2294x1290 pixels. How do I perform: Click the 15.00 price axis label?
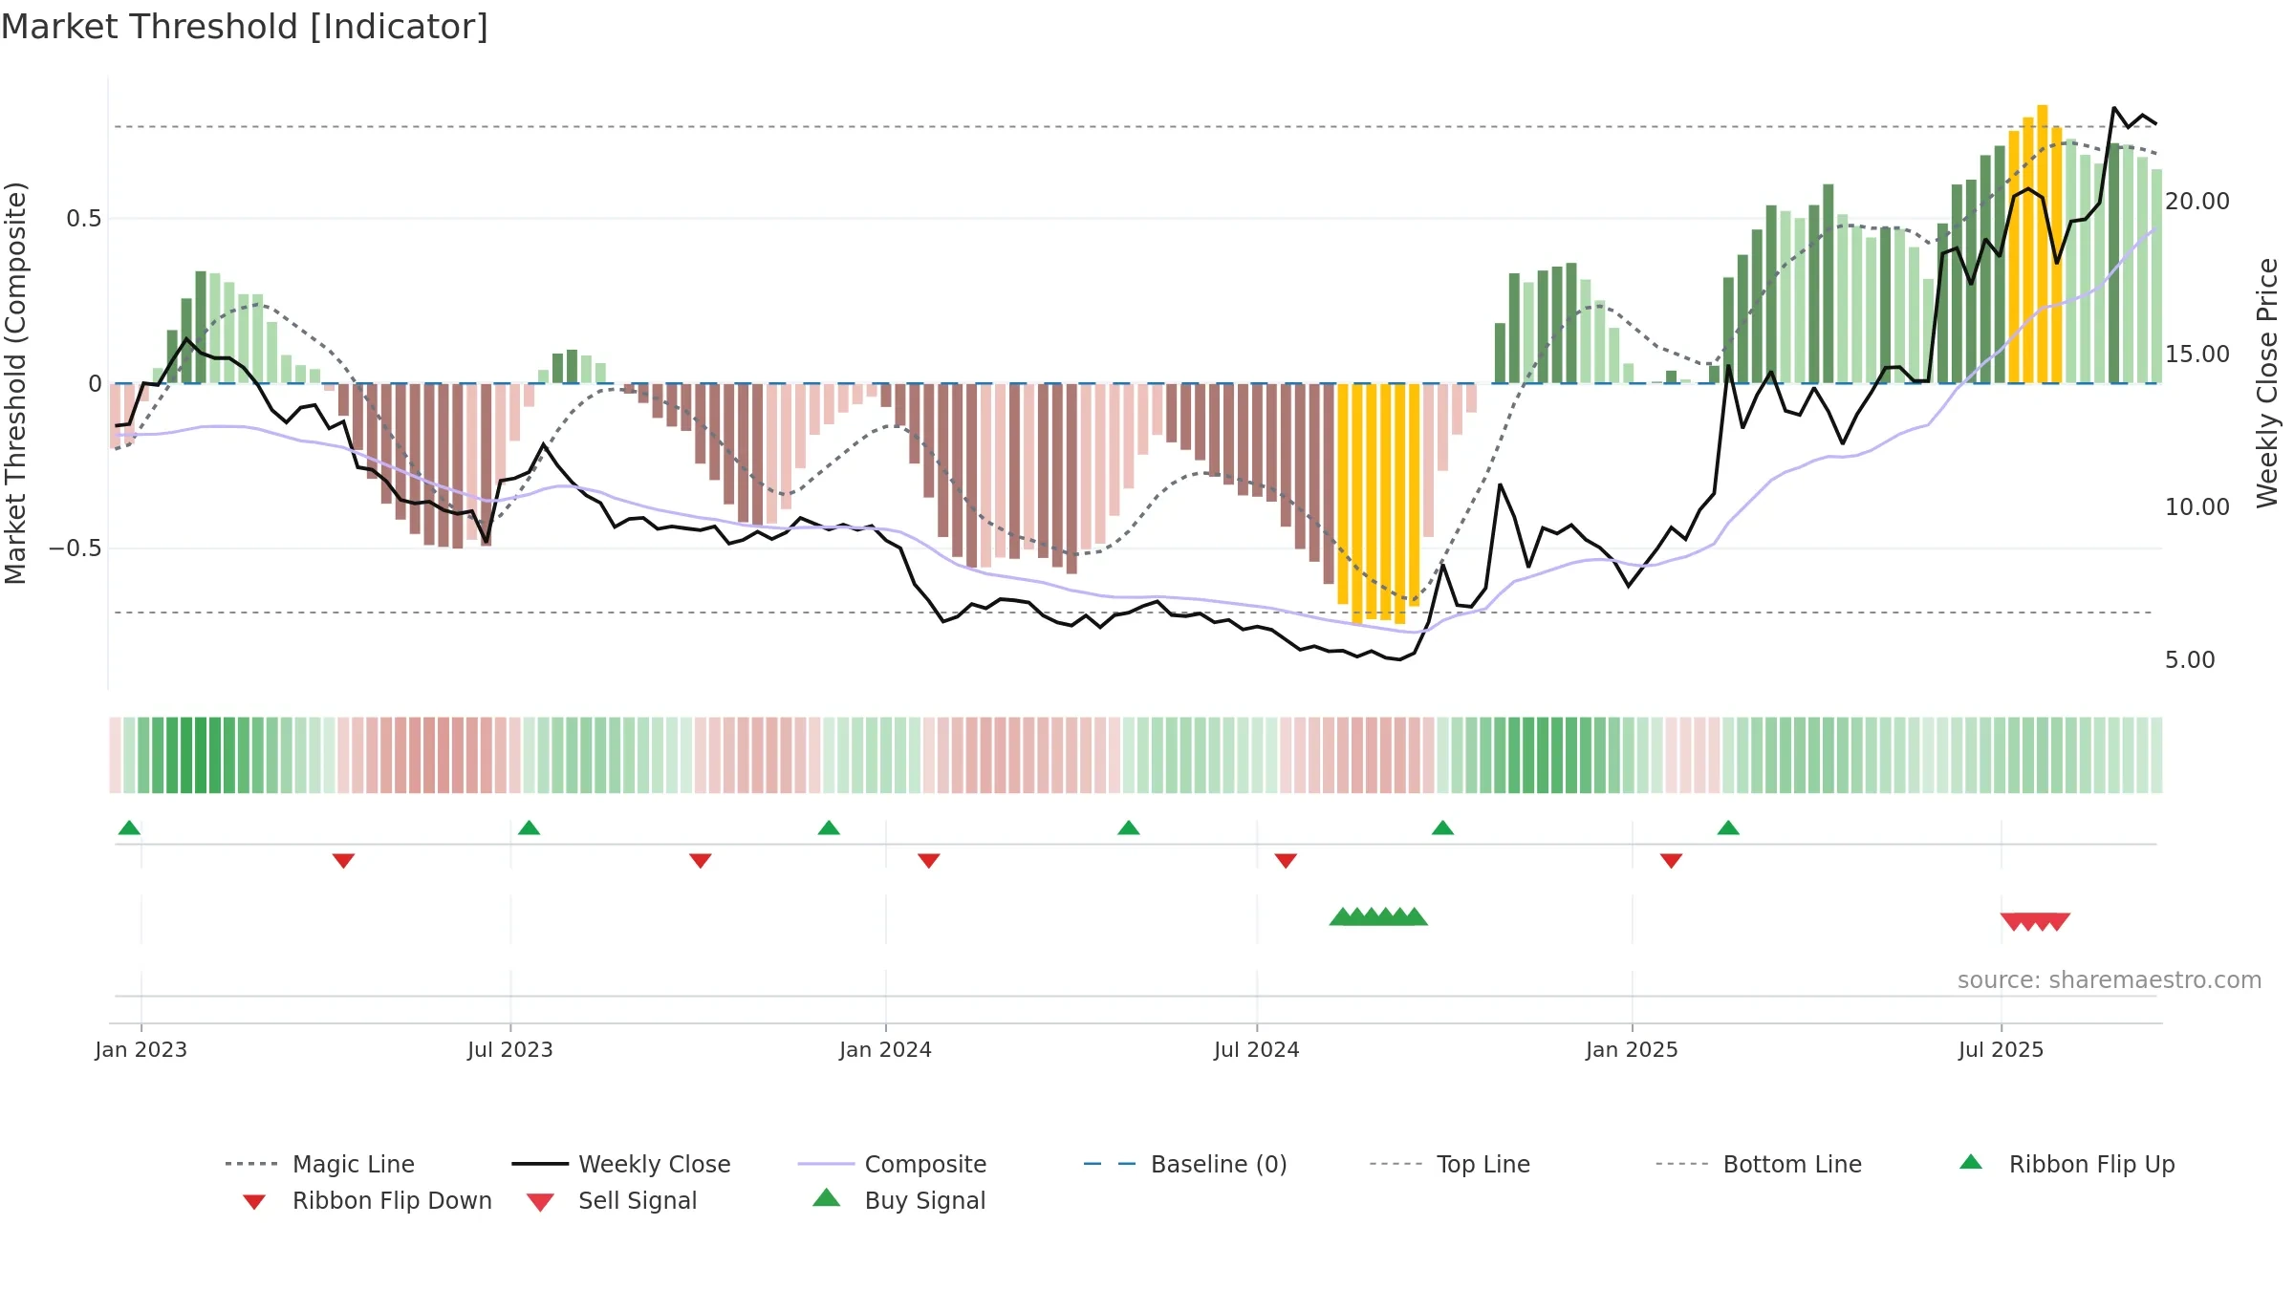(2197, 354)
